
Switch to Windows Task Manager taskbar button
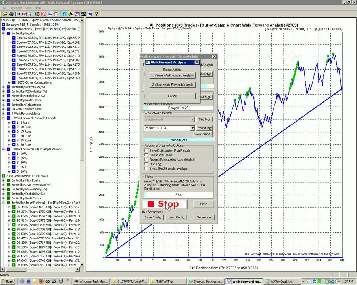[x=92, y=281]
